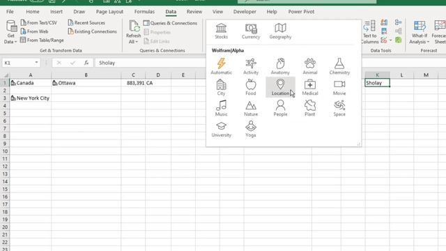This screenshot has width=446, height=251.
Task: Open the Refresh All dropdown
Action: pos(133,32)
